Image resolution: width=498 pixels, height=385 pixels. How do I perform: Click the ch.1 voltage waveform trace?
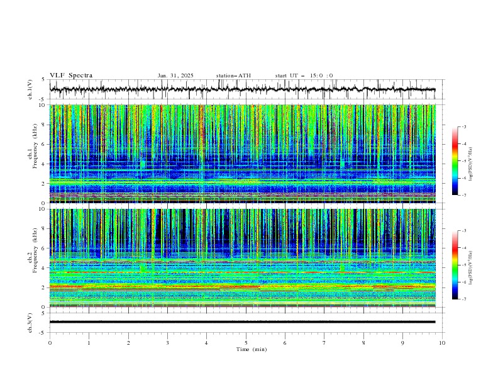click(242, 89)
